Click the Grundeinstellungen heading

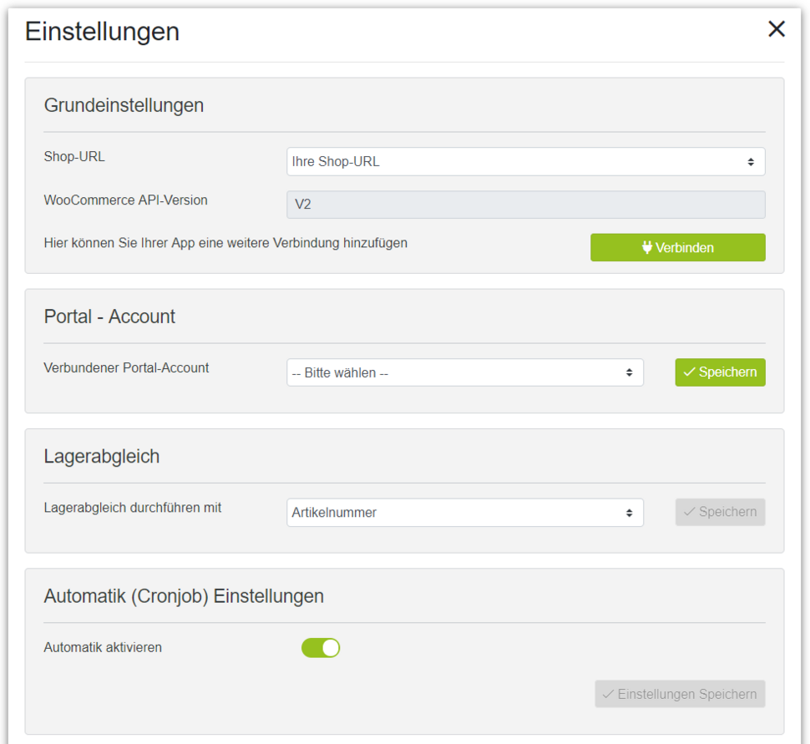coord(124,105)
